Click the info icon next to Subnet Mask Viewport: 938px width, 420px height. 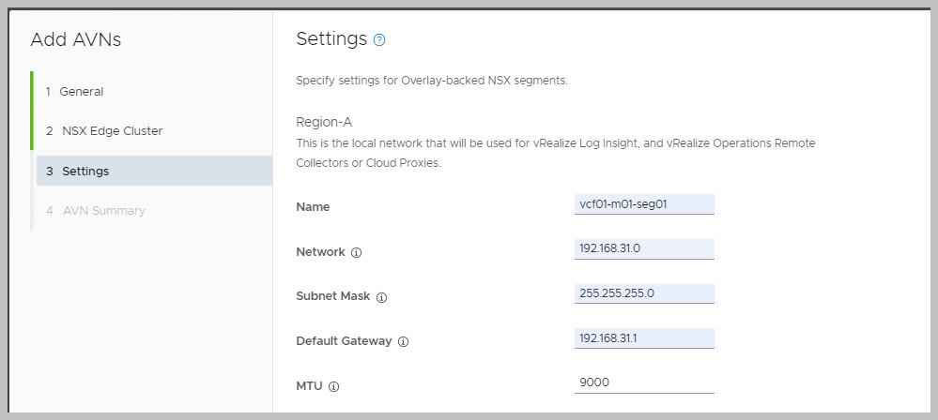point(381,297)
